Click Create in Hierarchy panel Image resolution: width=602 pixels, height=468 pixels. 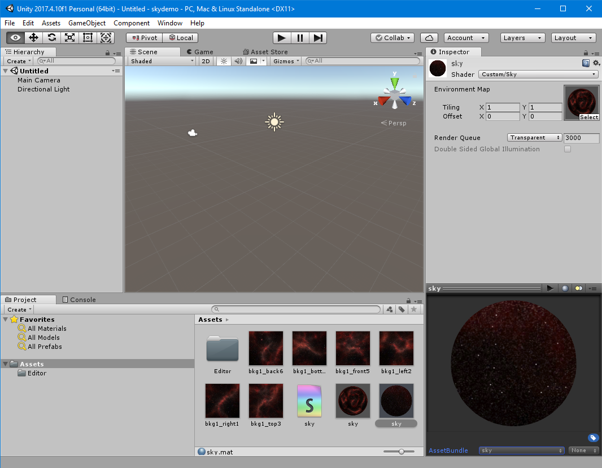(19, 61)
